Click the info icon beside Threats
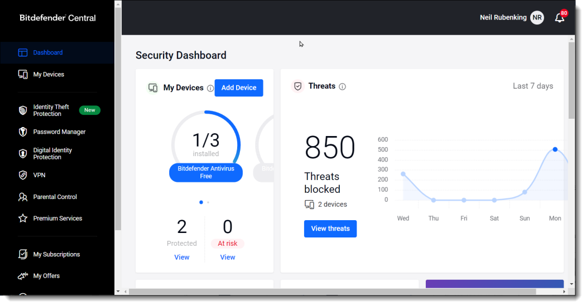Screen dimensions: 586x306 pyautogui.click(x=343, y=86)
